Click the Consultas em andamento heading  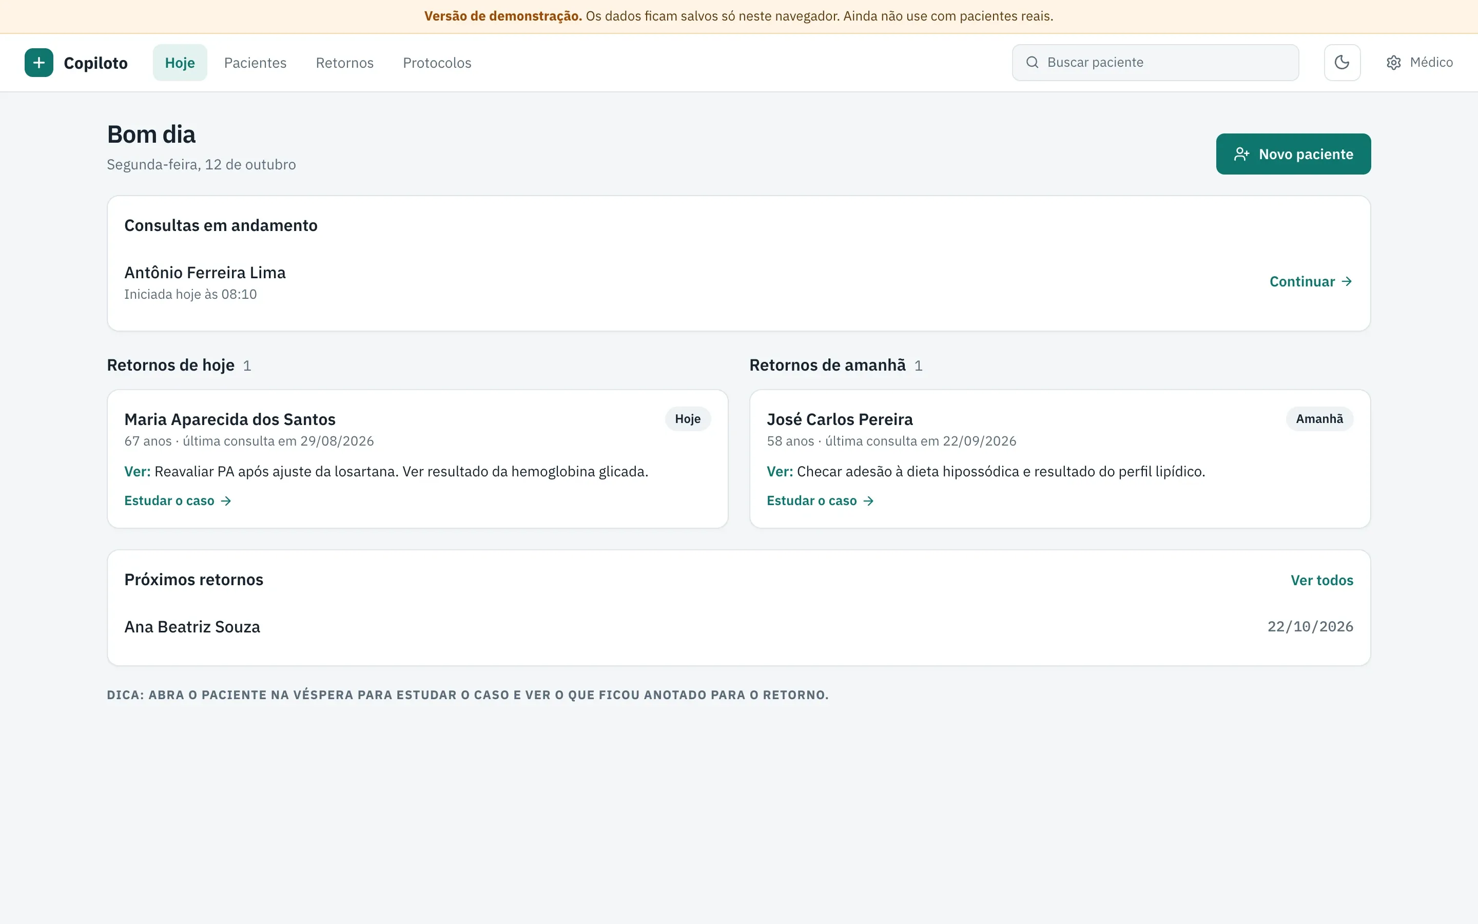[x=221, y=225]
